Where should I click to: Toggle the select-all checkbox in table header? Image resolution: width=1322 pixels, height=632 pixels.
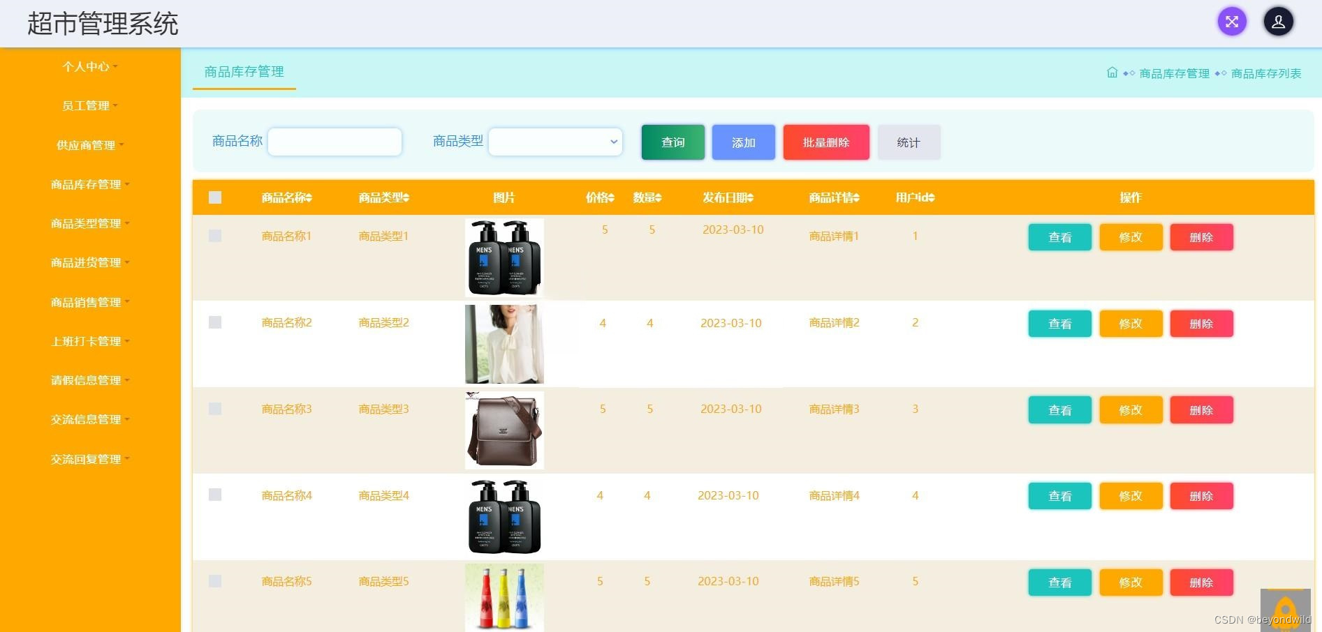tap(214, 197)
